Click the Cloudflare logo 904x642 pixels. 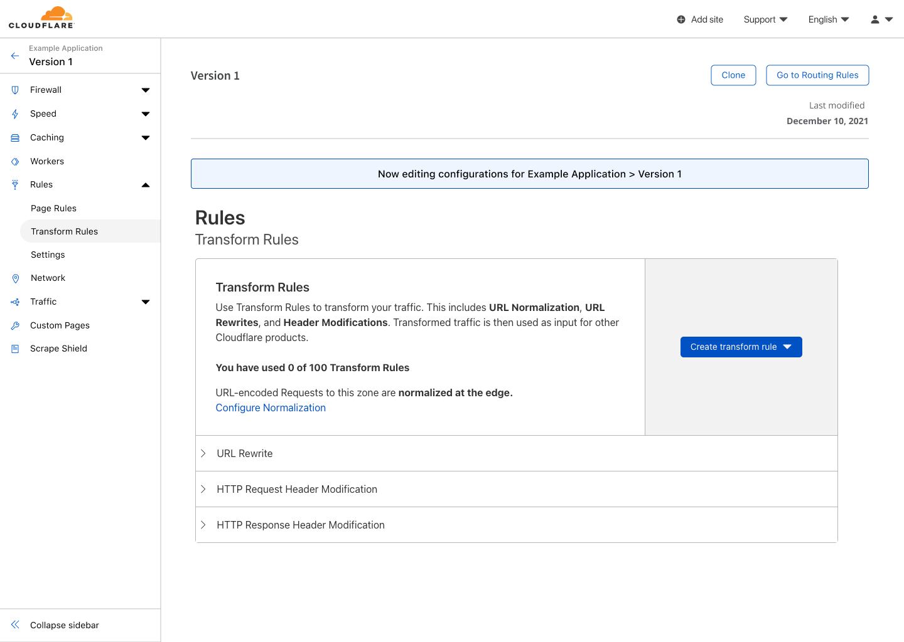(x=41, y=18)
